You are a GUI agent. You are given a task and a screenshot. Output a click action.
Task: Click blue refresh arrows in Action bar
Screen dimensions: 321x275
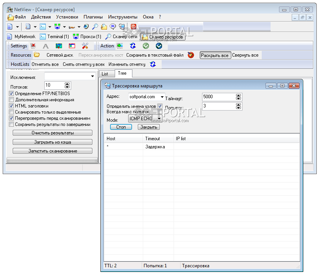pyautogui.click(x=133, y=46)
